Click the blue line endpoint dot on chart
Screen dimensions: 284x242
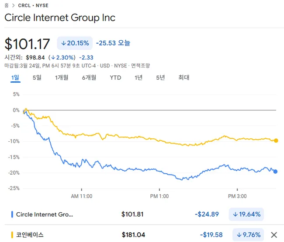[x=275, y=172]
